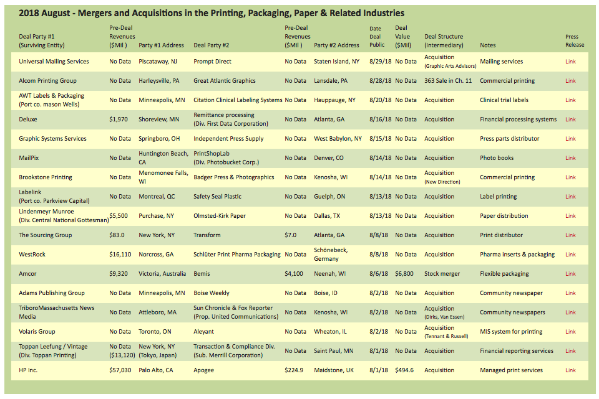
Task: Open Volaris Group press release link
Action: (570, 332)
